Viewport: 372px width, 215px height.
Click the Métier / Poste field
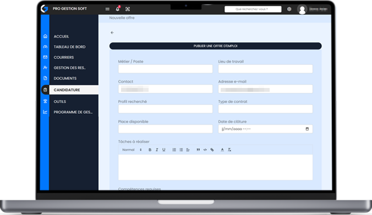pos(165,69)
